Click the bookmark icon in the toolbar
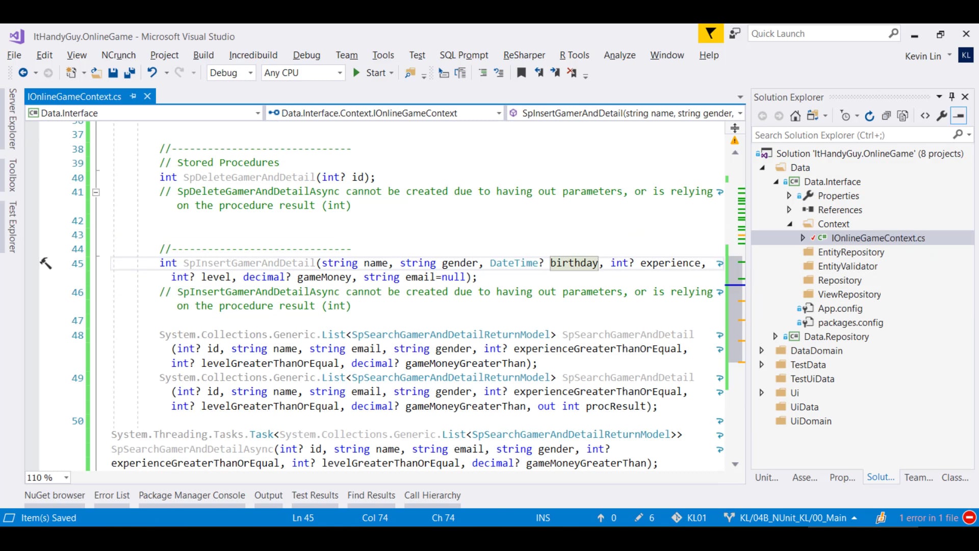 [x=521, y=73]
